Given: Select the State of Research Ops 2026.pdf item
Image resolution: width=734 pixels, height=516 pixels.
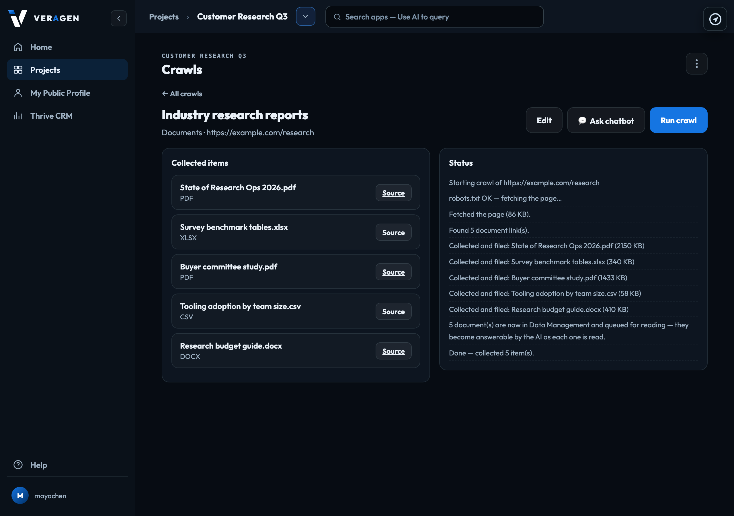Looking at the screenshot, I should click(x=296, y=192).
